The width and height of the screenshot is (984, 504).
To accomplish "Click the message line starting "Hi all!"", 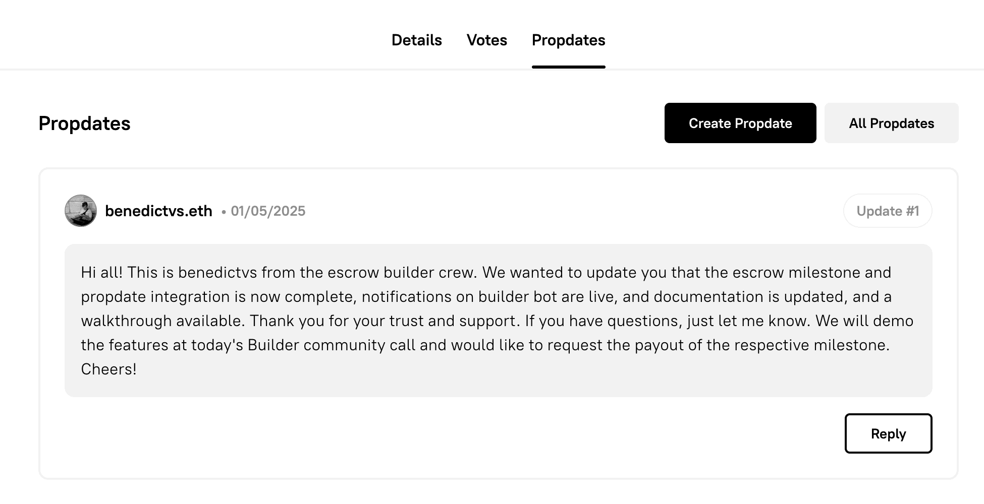I will coord(486,272).
